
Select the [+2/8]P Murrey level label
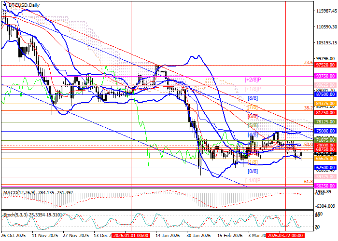coord(253,79)
